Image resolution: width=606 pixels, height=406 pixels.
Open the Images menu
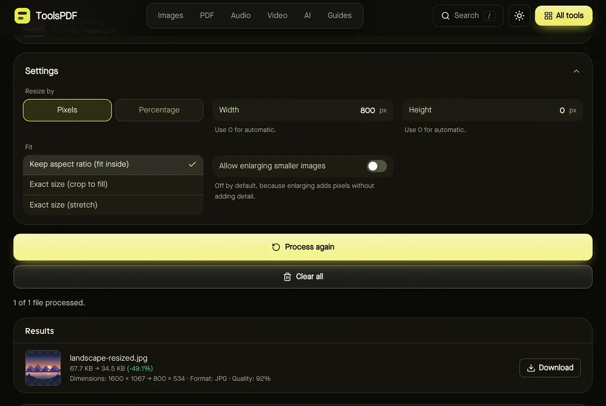(171, 16)
